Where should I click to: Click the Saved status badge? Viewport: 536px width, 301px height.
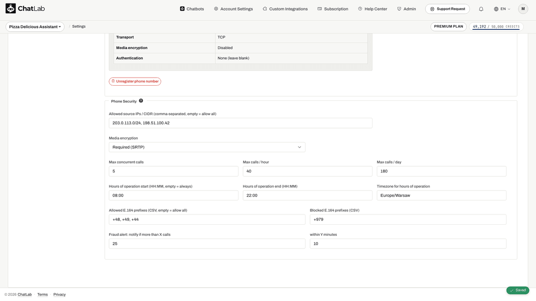[x=518, y=290]
